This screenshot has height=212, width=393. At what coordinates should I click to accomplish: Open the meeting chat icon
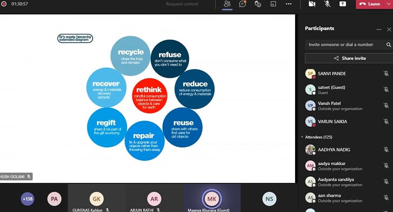(243, 4)
